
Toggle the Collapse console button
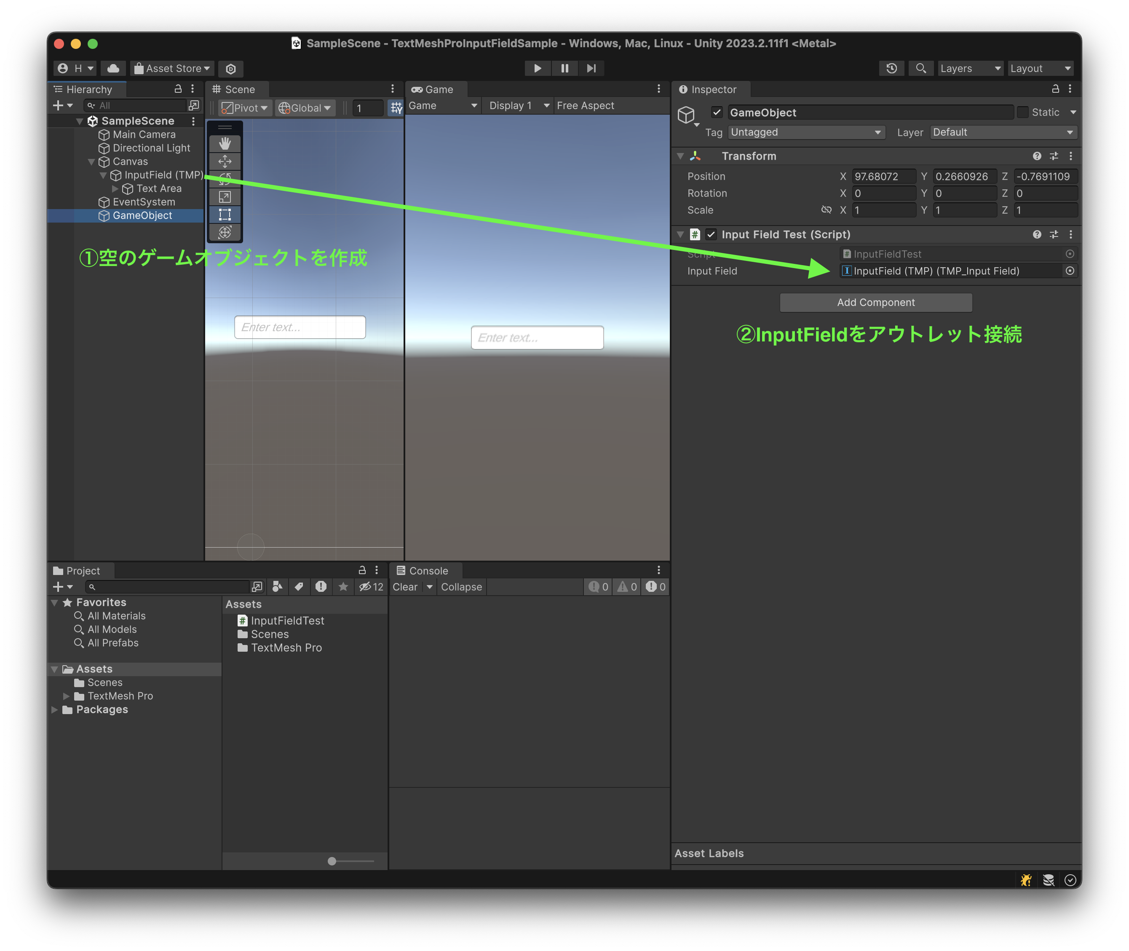(x=462, y=586)
